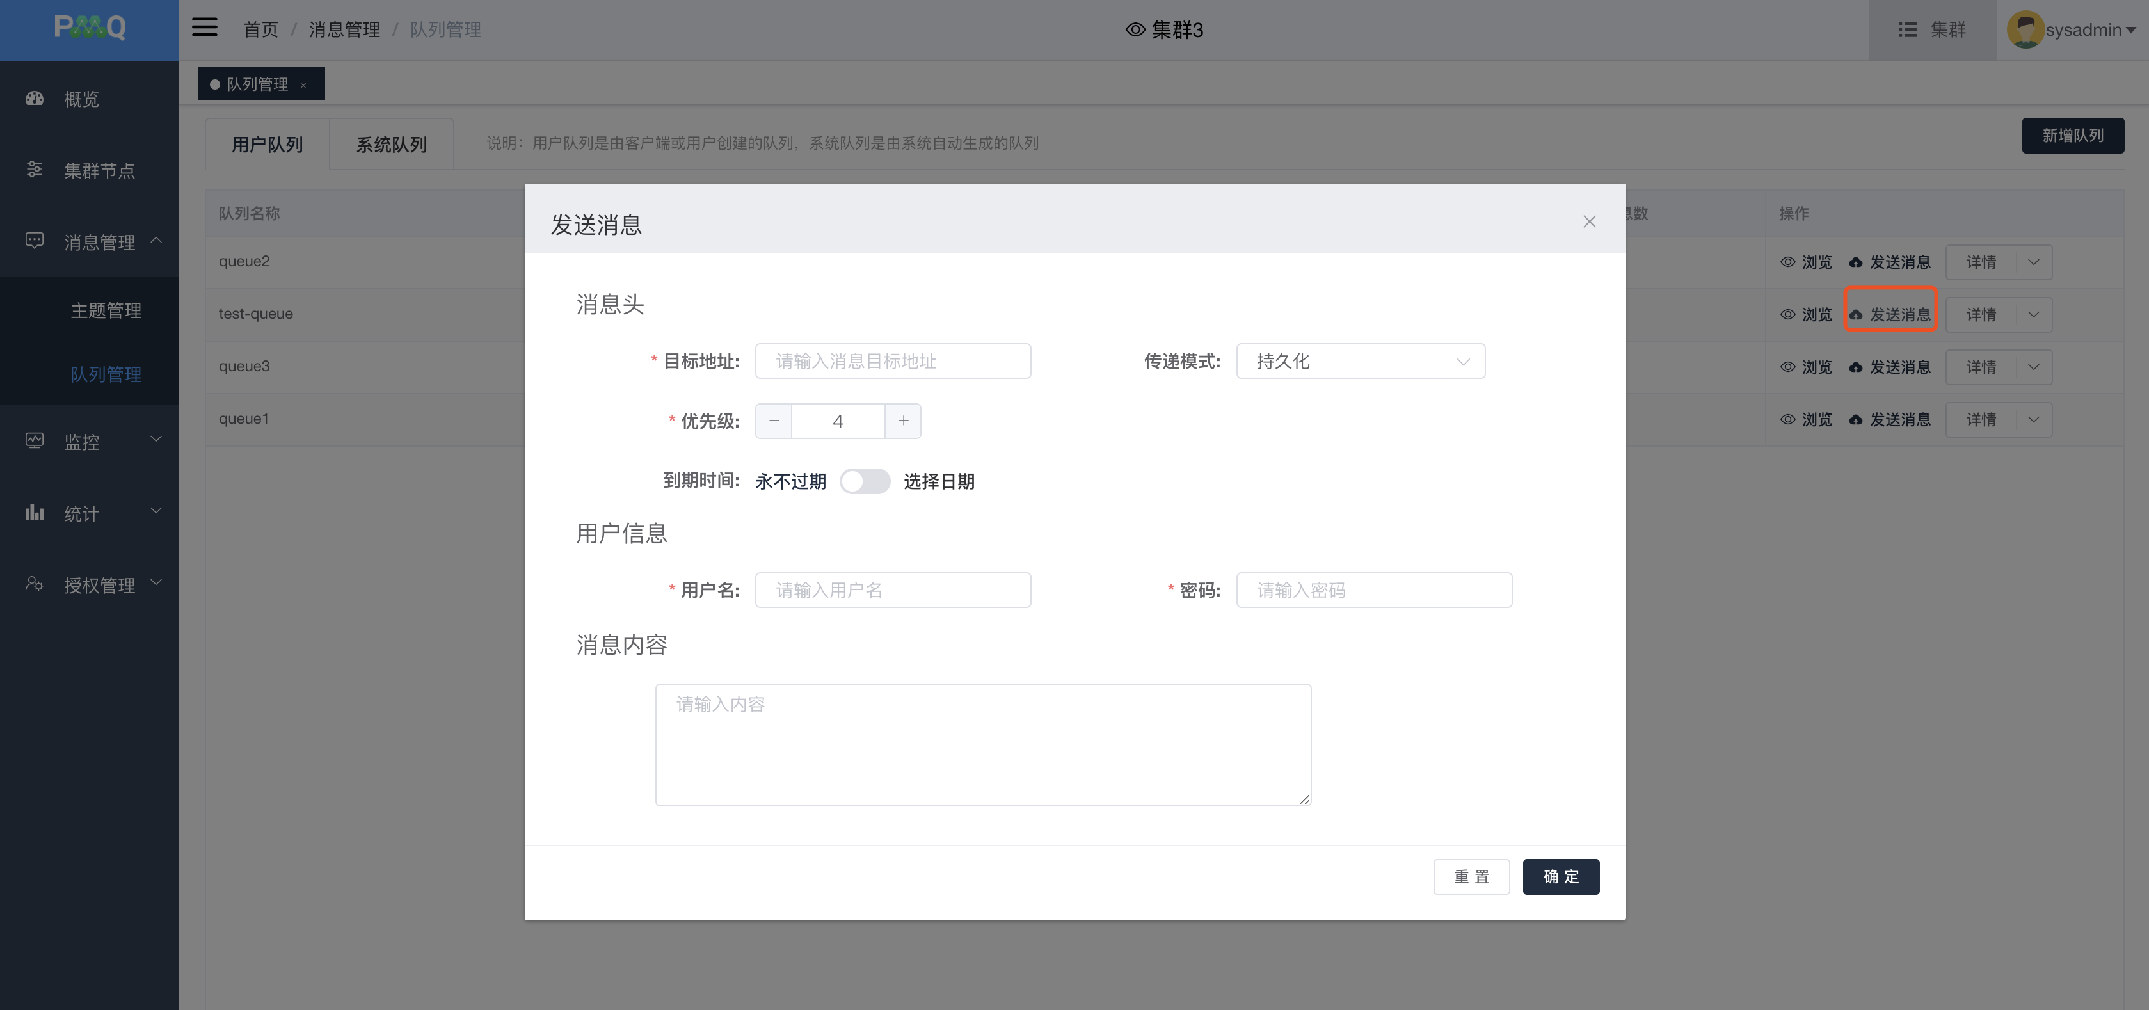This screenshot has height=1010, width=2149.
Task: Click the priority minus stepper button
Action: click(774, 421)
